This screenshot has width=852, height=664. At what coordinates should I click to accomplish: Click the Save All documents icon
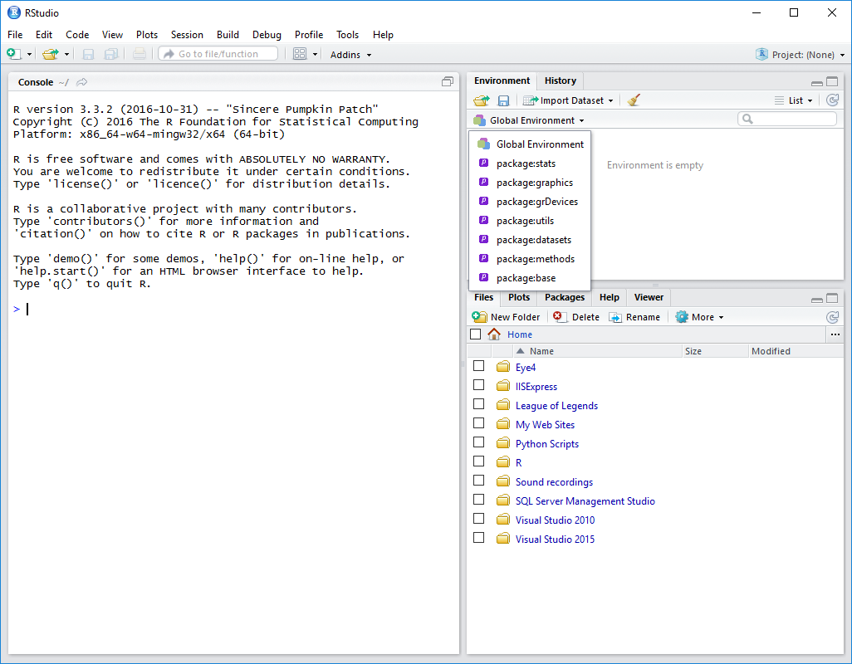click(111, 54)
